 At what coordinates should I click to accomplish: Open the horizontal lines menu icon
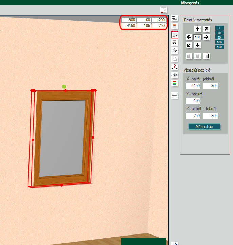point(175,96)
